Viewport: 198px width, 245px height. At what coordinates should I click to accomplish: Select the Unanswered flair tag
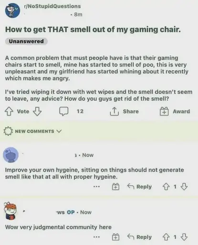26,41
